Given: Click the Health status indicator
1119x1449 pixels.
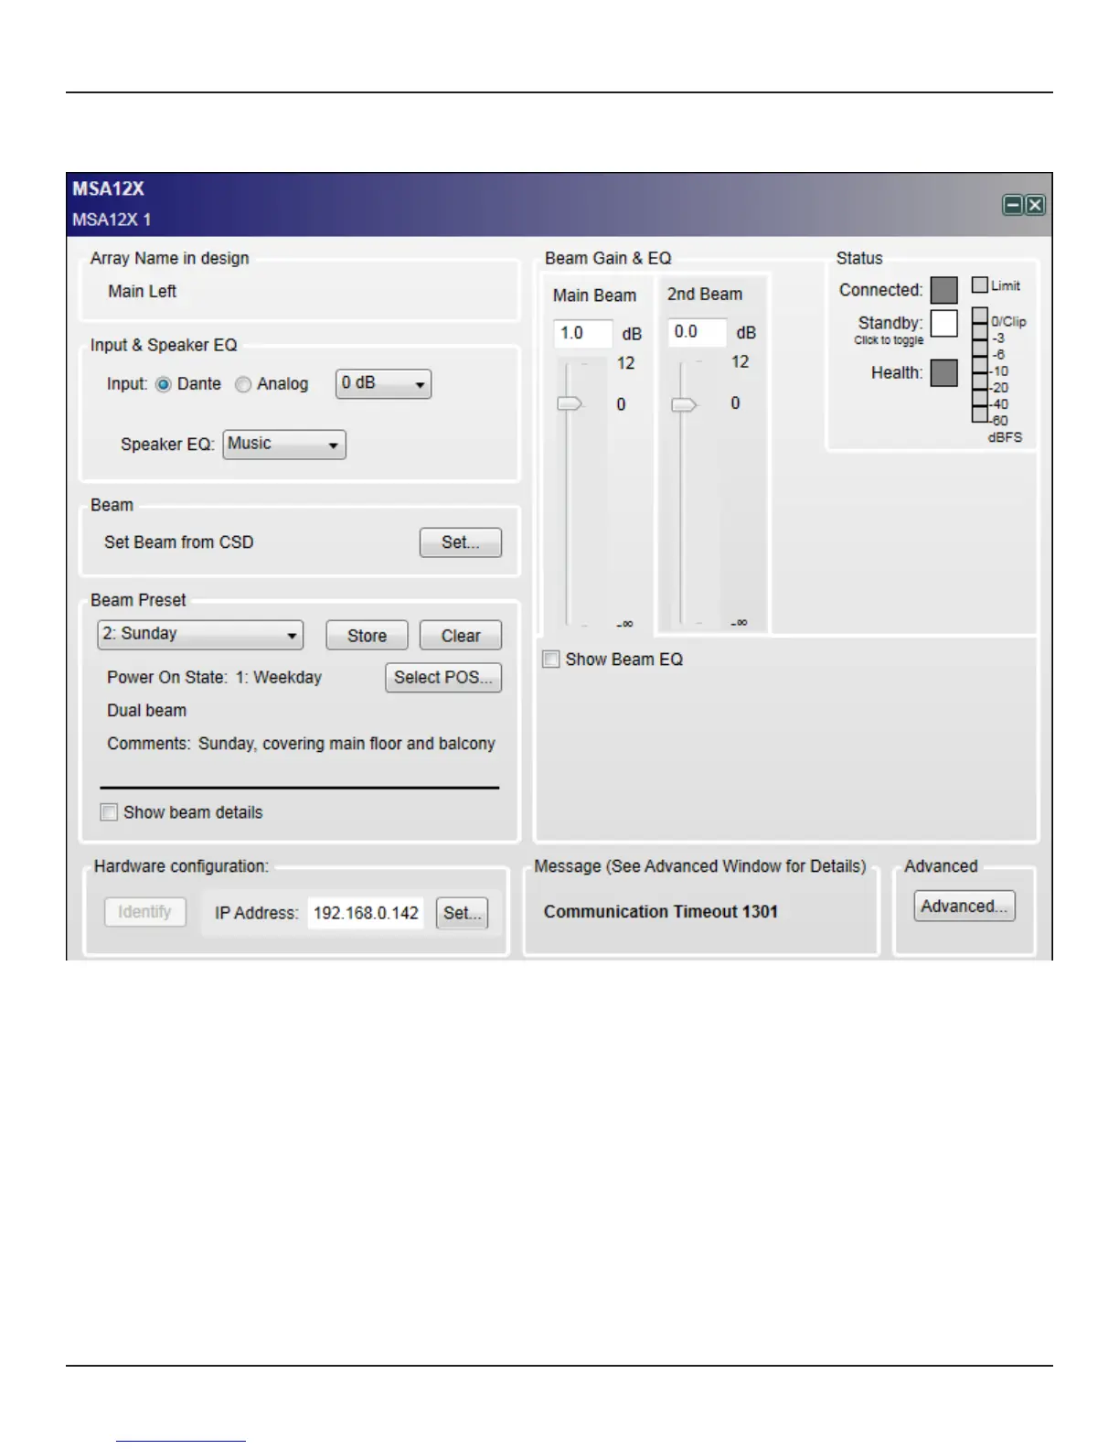Looking at the screenshot, I should click(x=944, y=373).
